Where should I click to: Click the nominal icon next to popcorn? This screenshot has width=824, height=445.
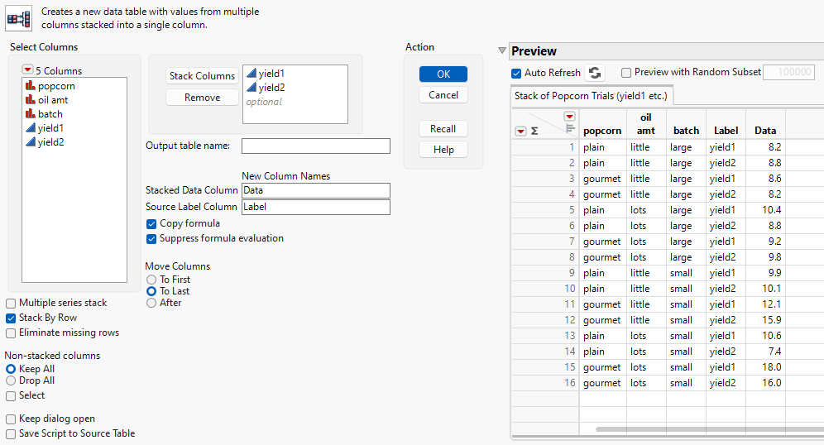coord(30,86)
